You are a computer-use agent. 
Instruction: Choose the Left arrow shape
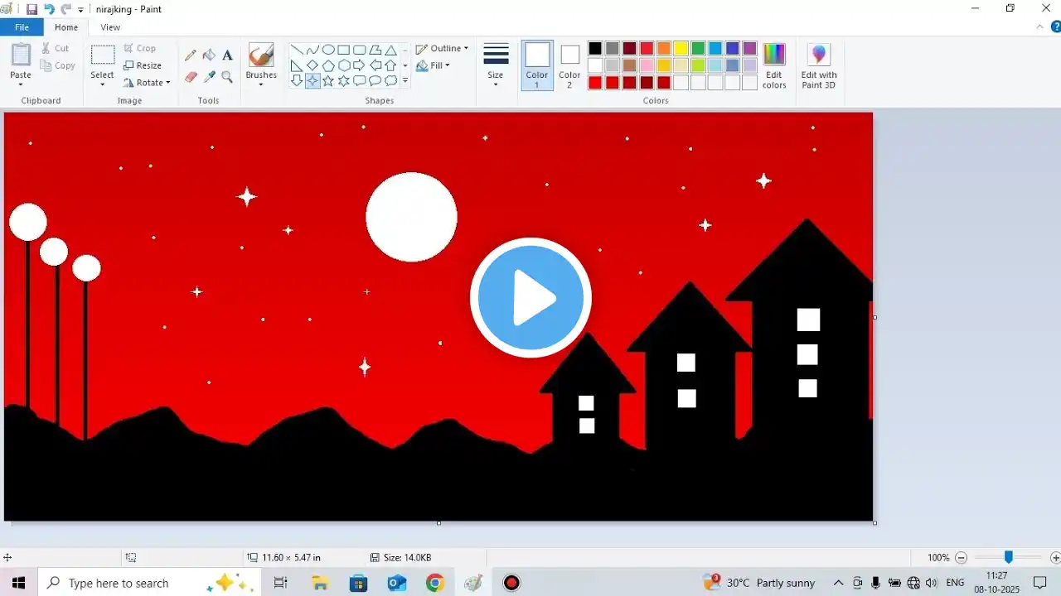(375, 65)
